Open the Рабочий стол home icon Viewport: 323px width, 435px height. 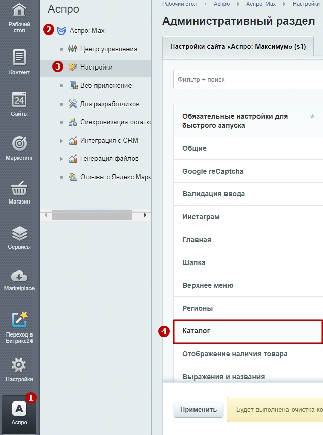click(x=19, y=9)
